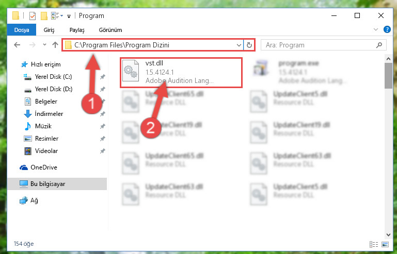
Task: Open the Dosya menu tab
Action: 22,30
